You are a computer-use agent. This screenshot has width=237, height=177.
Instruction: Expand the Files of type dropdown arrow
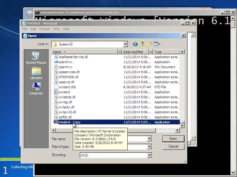tap(150, 146)
